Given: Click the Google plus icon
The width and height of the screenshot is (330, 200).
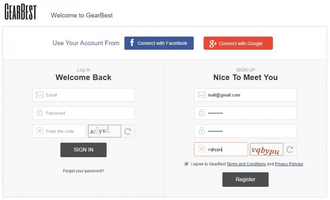Looking at the screenshot, I should pos(213,43).
